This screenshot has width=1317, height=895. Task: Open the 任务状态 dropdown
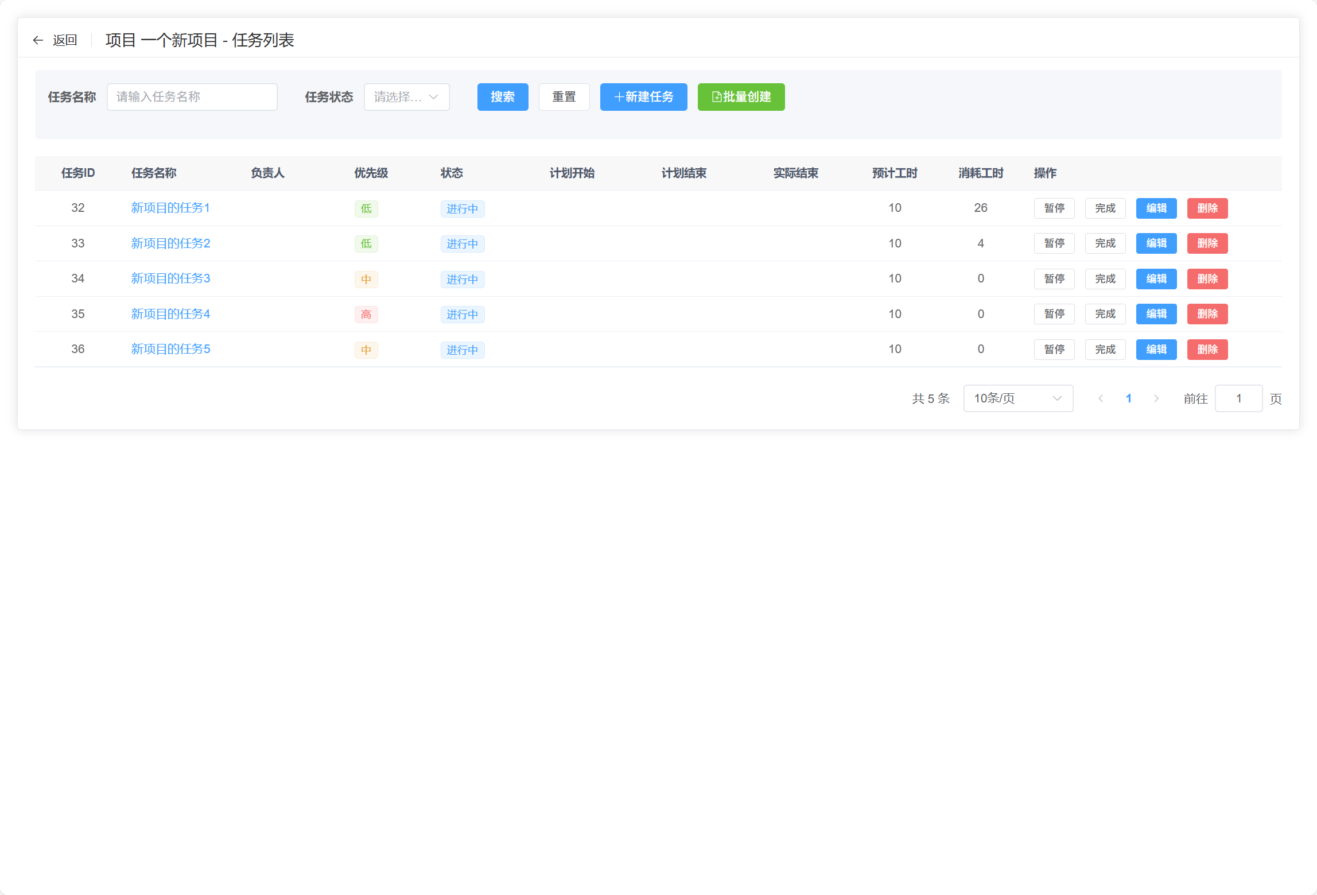point(406,97)
